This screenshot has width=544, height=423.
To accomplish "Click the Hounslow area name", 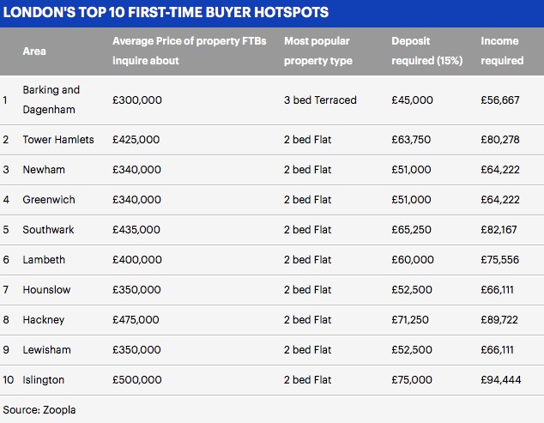I will click(x=46, y=290).
